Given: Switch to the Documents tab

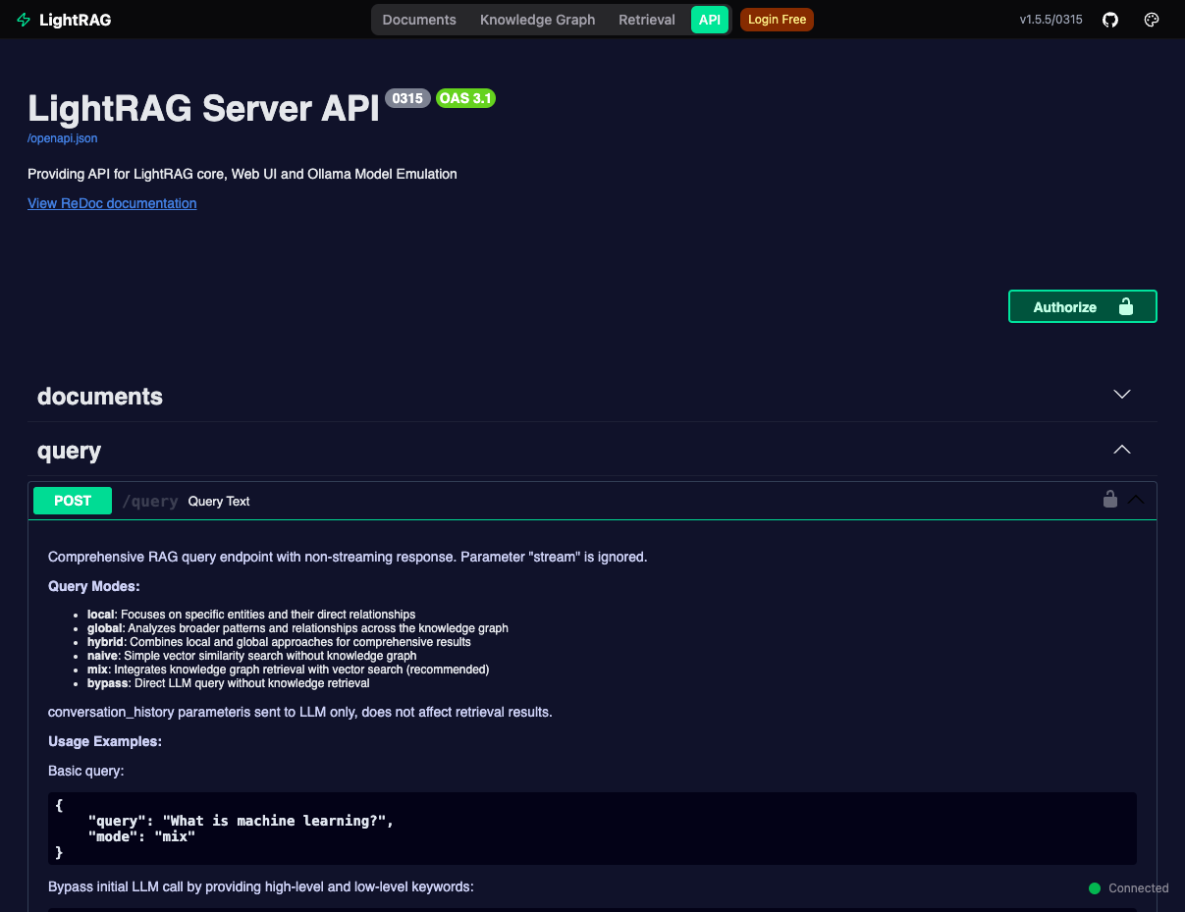Looking at the screenshot, I should [x=419, y=20].
